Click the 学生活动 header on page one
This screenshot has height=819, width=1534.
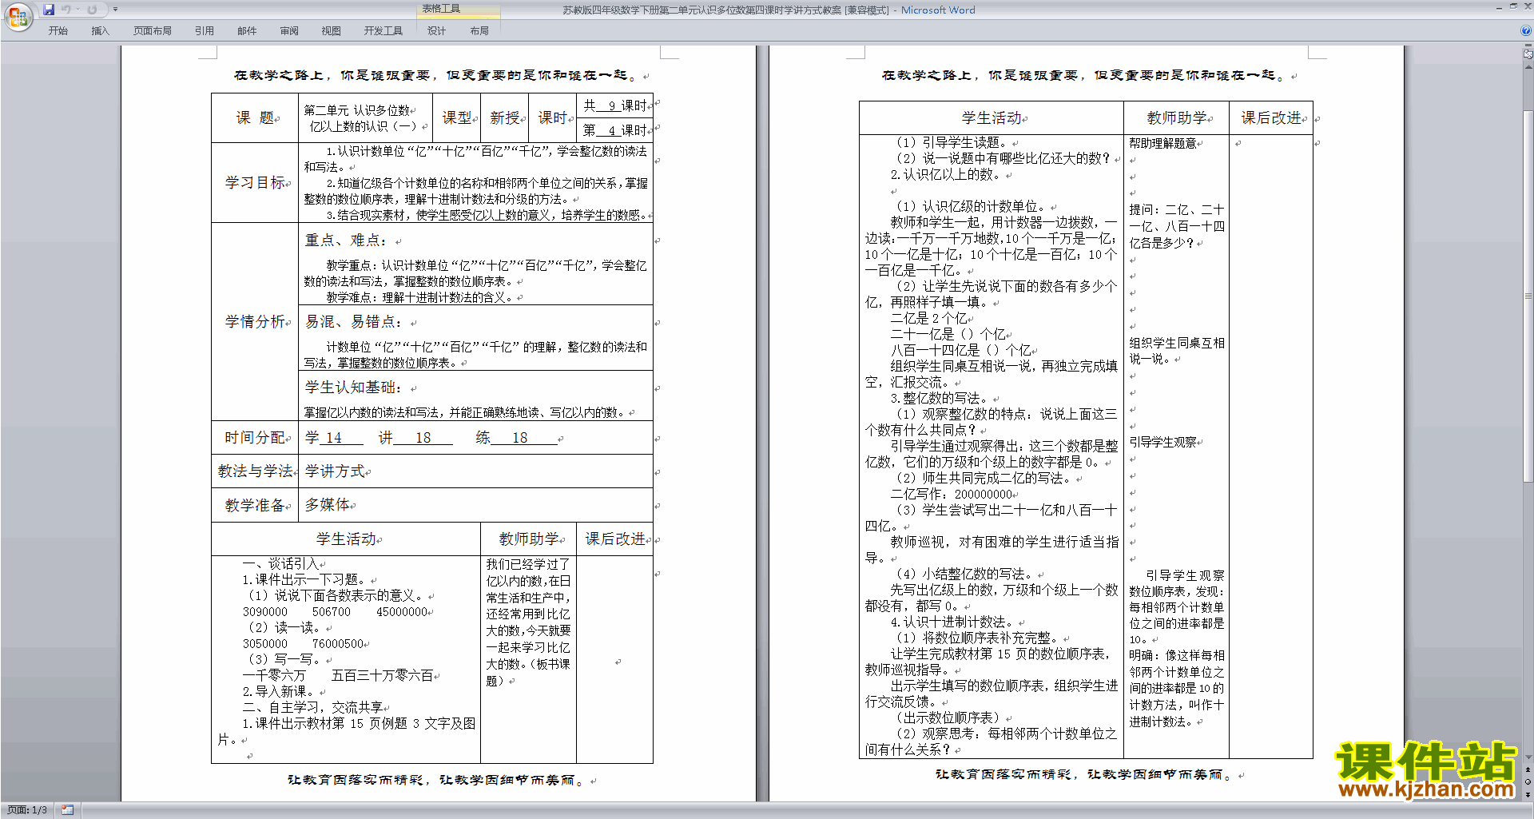pyautogui.click(x=346, y=539)
